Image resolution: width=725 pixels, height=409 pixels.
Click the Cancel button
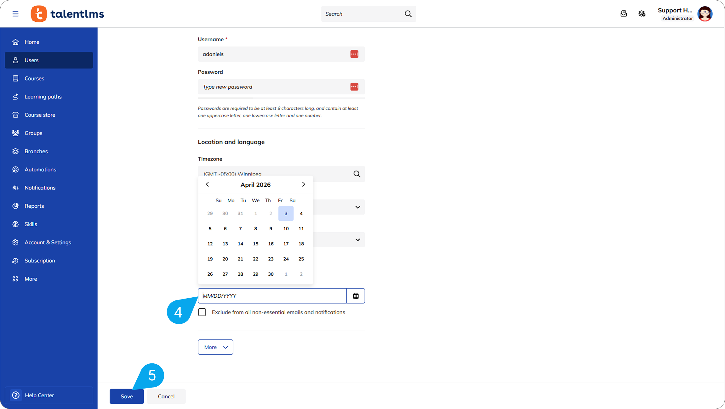coord(166,396)
